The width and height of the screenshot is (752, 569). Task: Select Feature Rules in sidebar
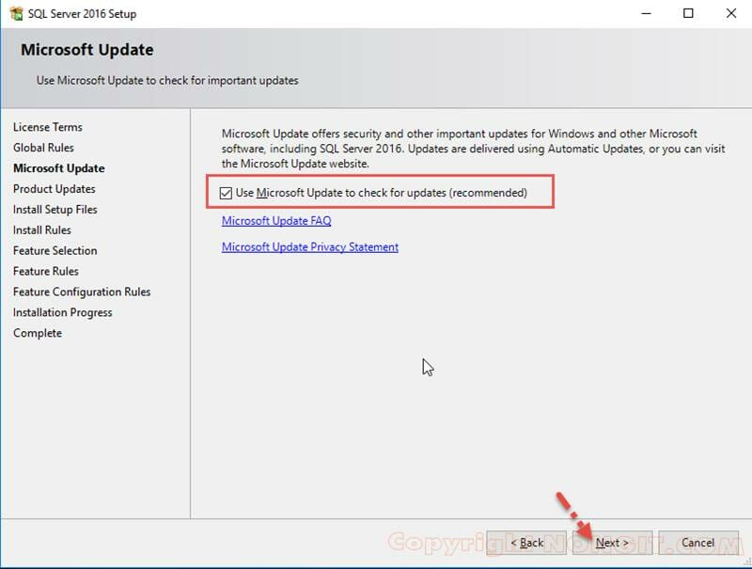tap(47, 271)
